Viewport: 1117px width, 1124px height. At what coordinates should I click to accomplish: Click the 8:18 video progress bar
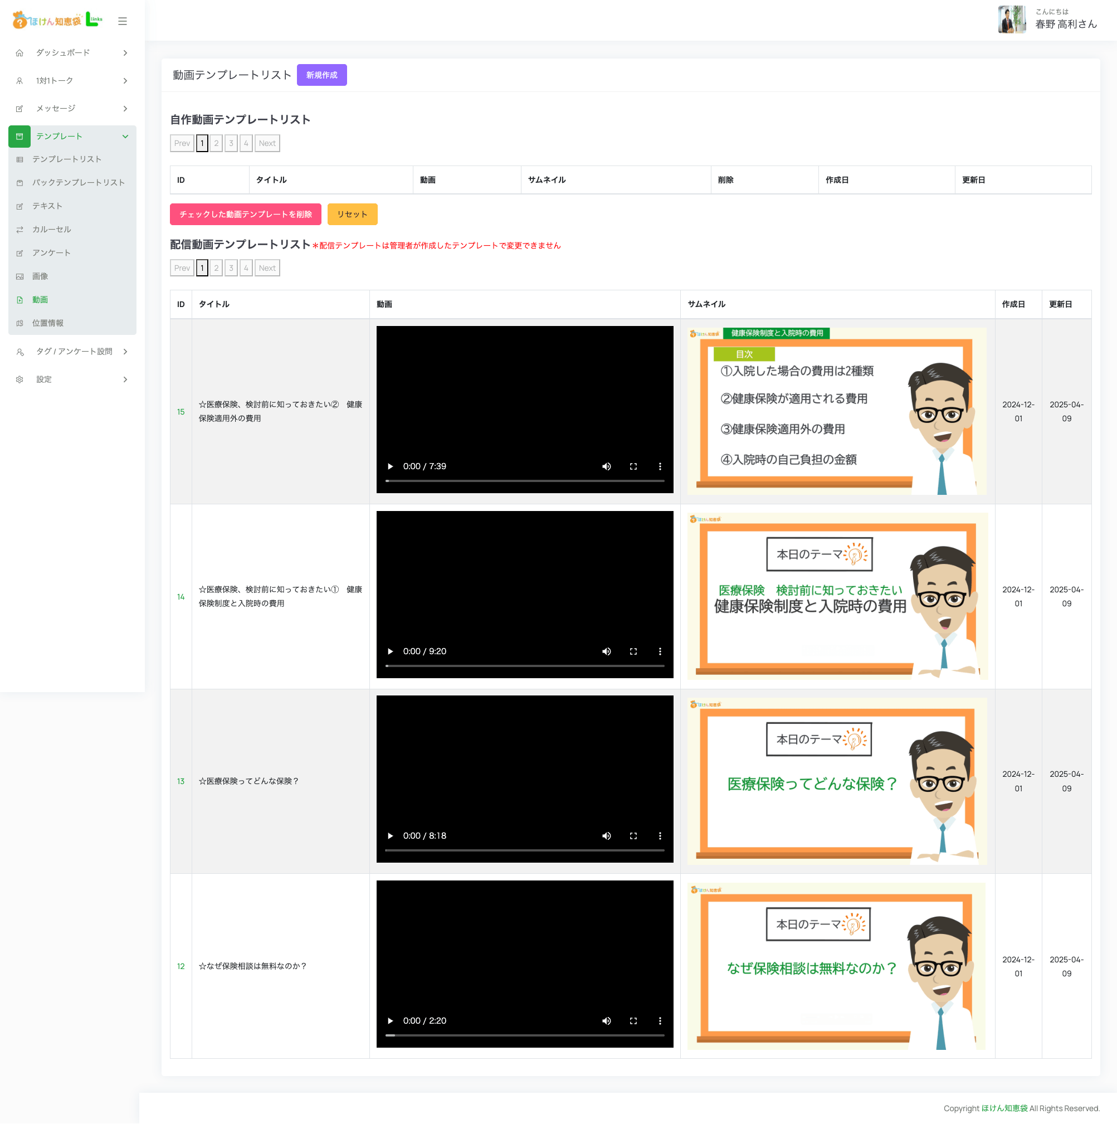(524, 850)
